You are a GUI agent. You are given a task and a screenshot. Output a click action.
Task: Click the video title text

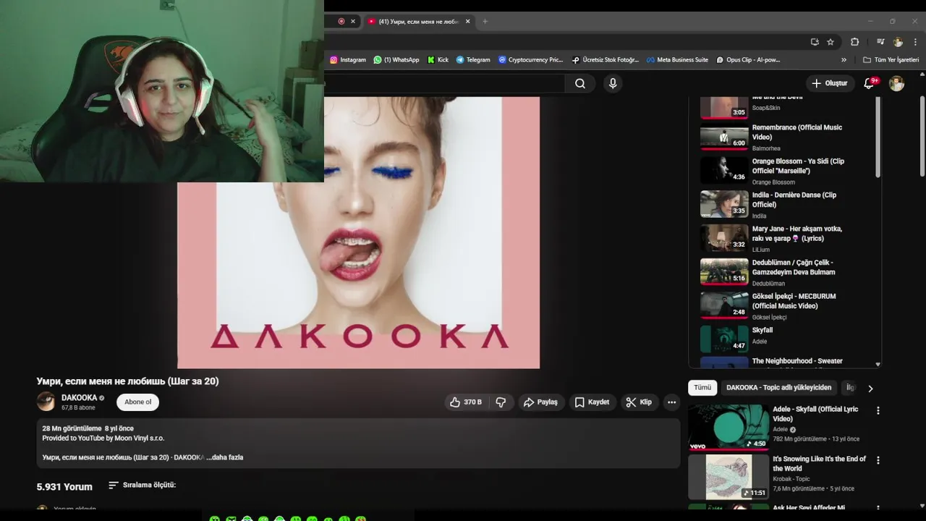(x=127, y=381)
